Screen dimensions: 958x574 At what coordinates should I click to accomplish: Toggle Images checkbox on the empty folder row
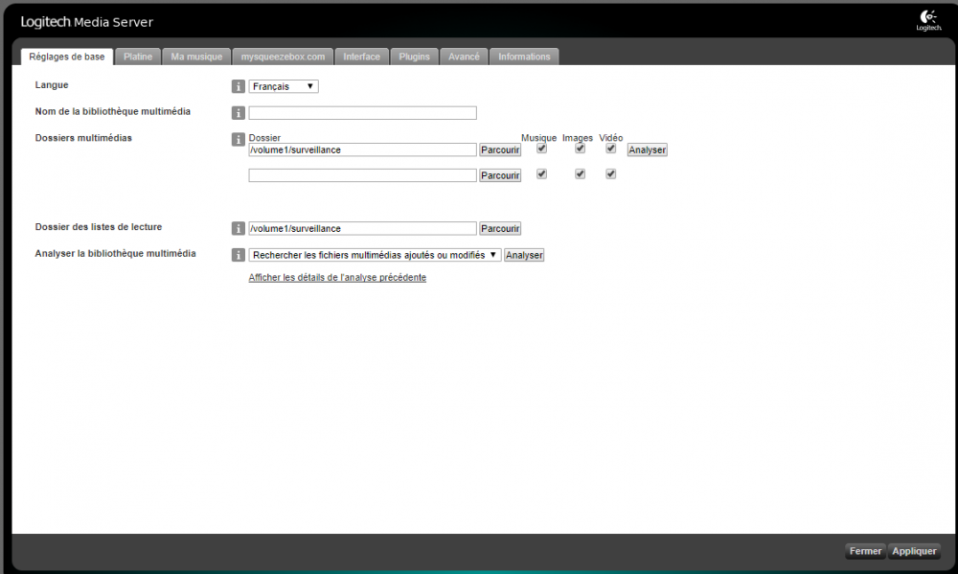tap(580, 174)
